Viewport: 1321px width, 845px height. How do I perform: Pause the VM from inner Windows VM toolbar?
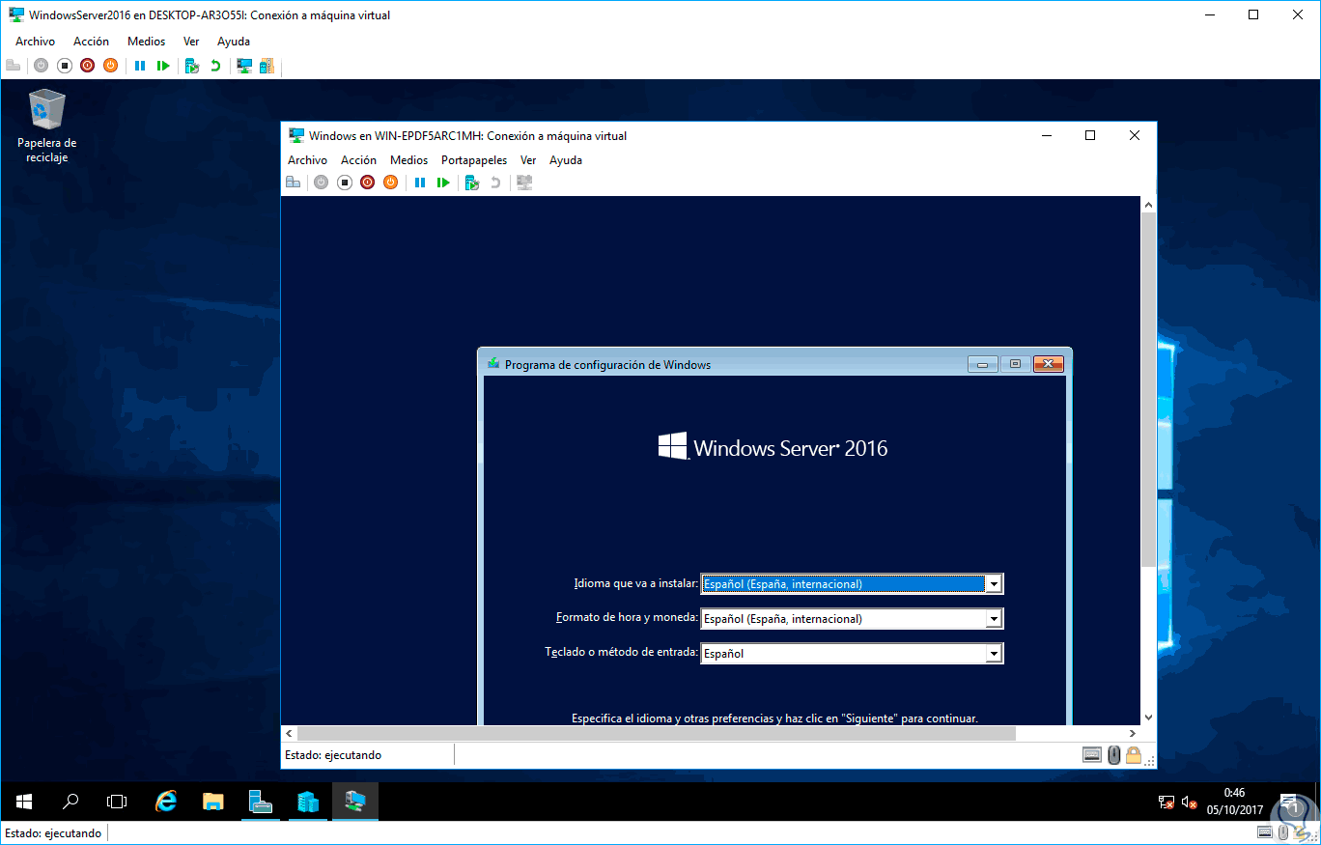(x=420, y=183)
